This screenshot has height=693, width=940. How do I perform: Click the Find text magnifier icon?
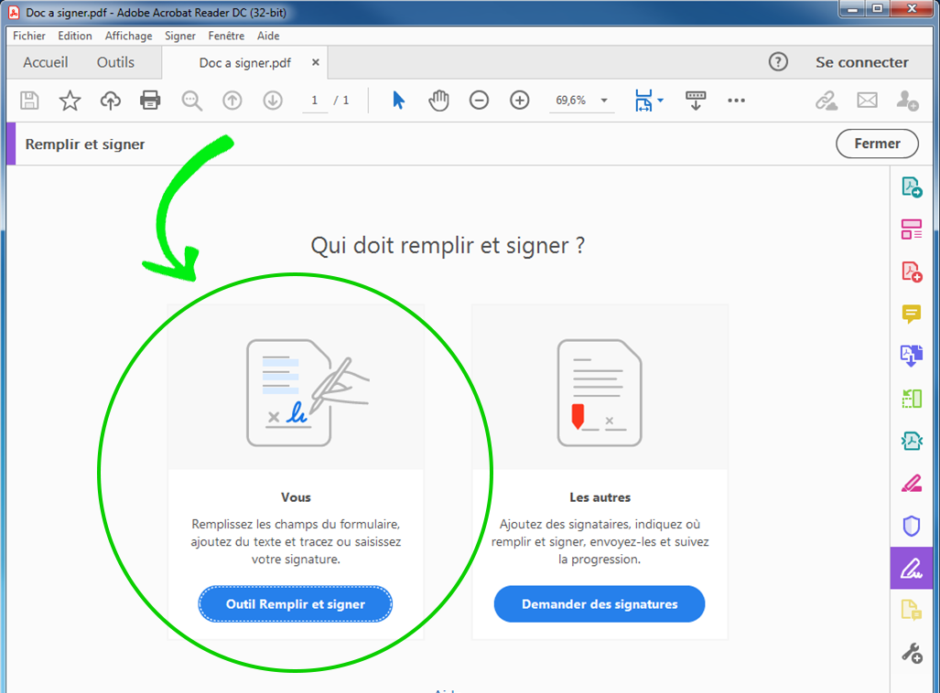(192, 101)
